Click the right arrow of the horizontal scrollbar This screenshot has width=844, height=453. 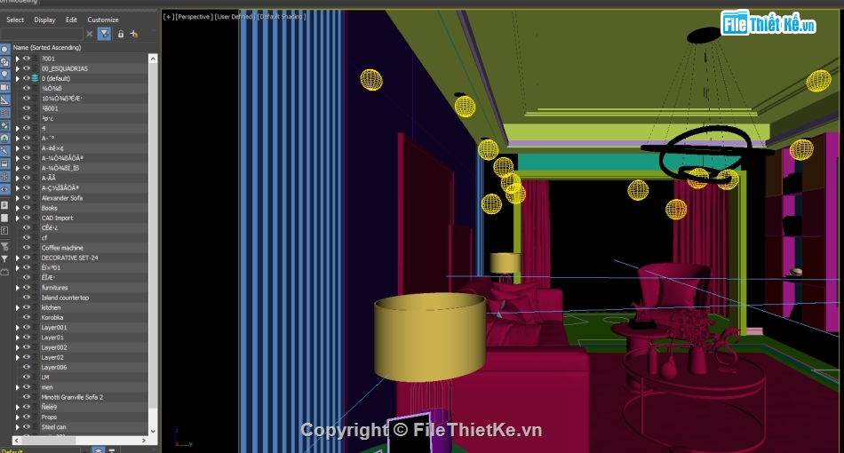tap(144, 440)
